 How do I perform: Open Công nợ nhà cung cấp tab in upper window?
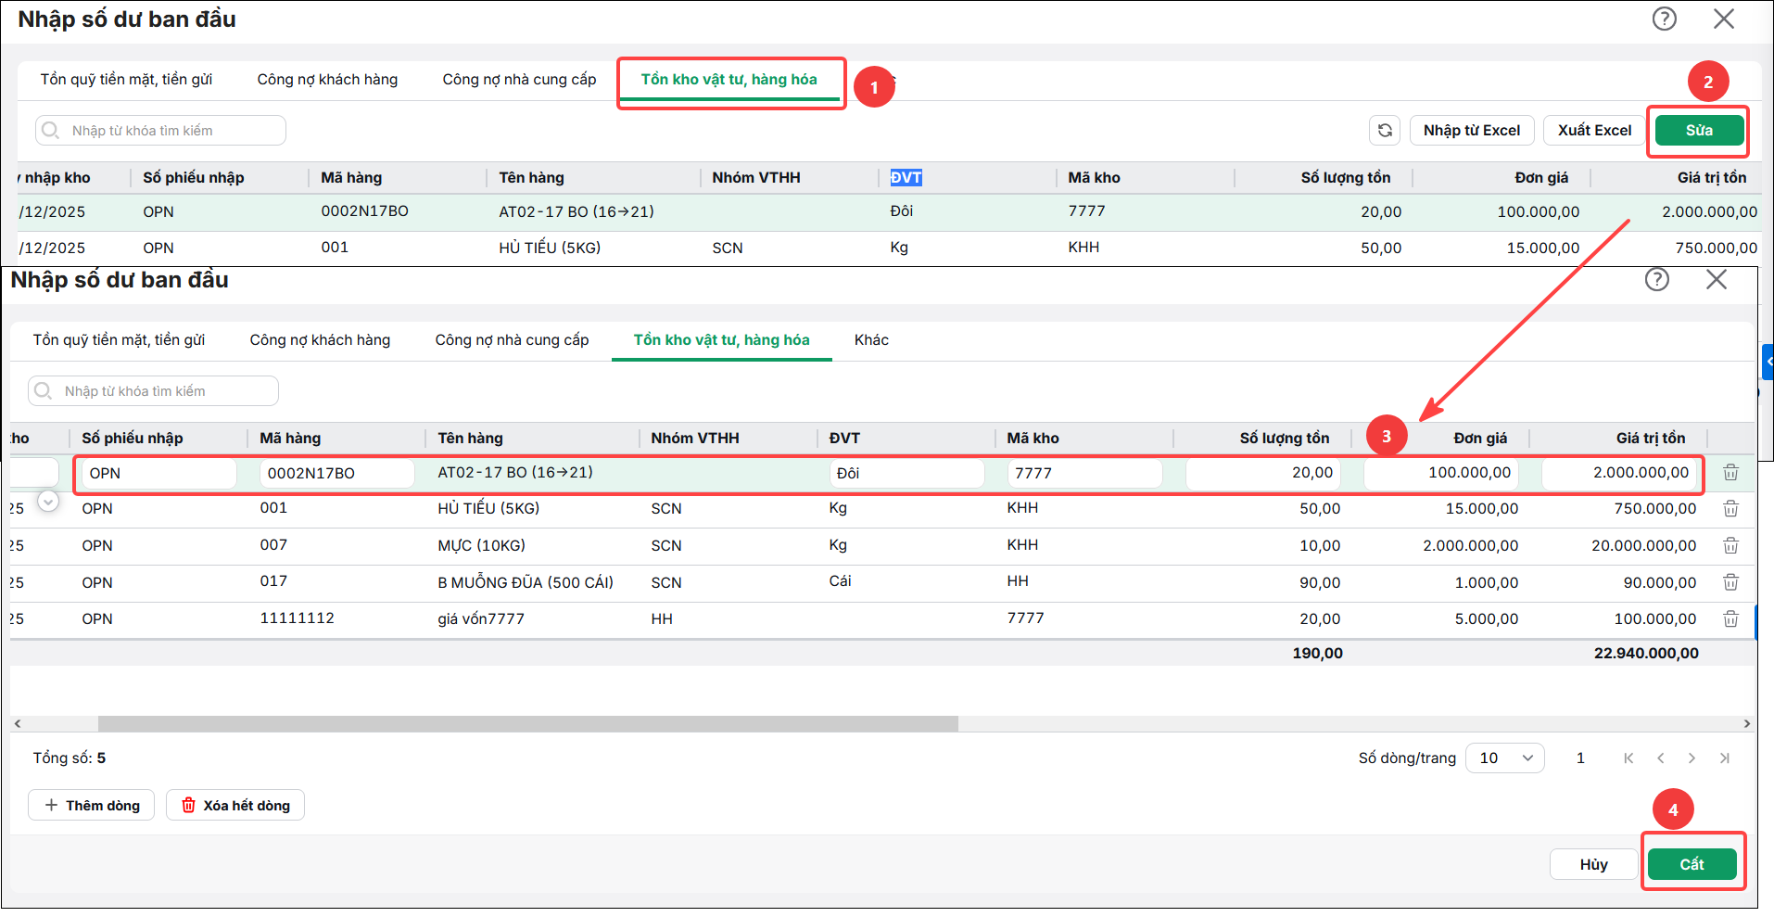coord(519,80)
